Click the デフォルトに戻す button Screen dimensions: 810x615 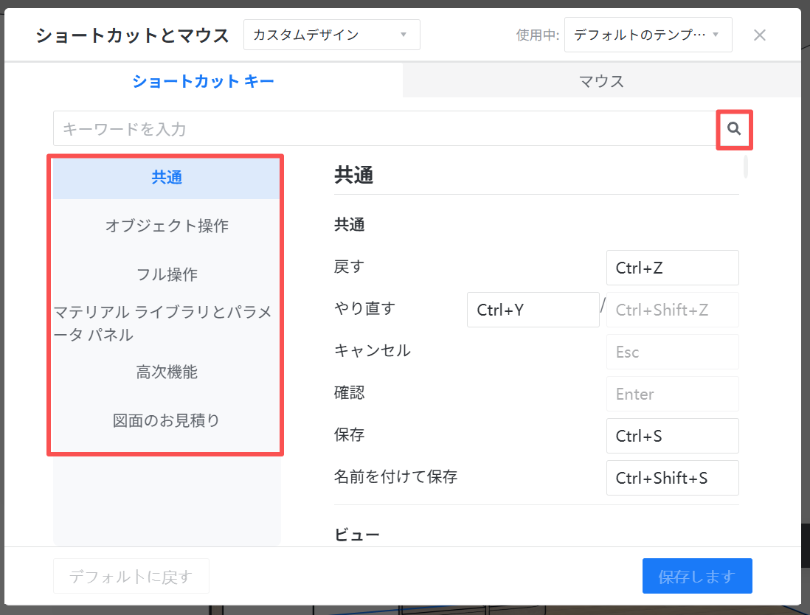click(131, 576)
